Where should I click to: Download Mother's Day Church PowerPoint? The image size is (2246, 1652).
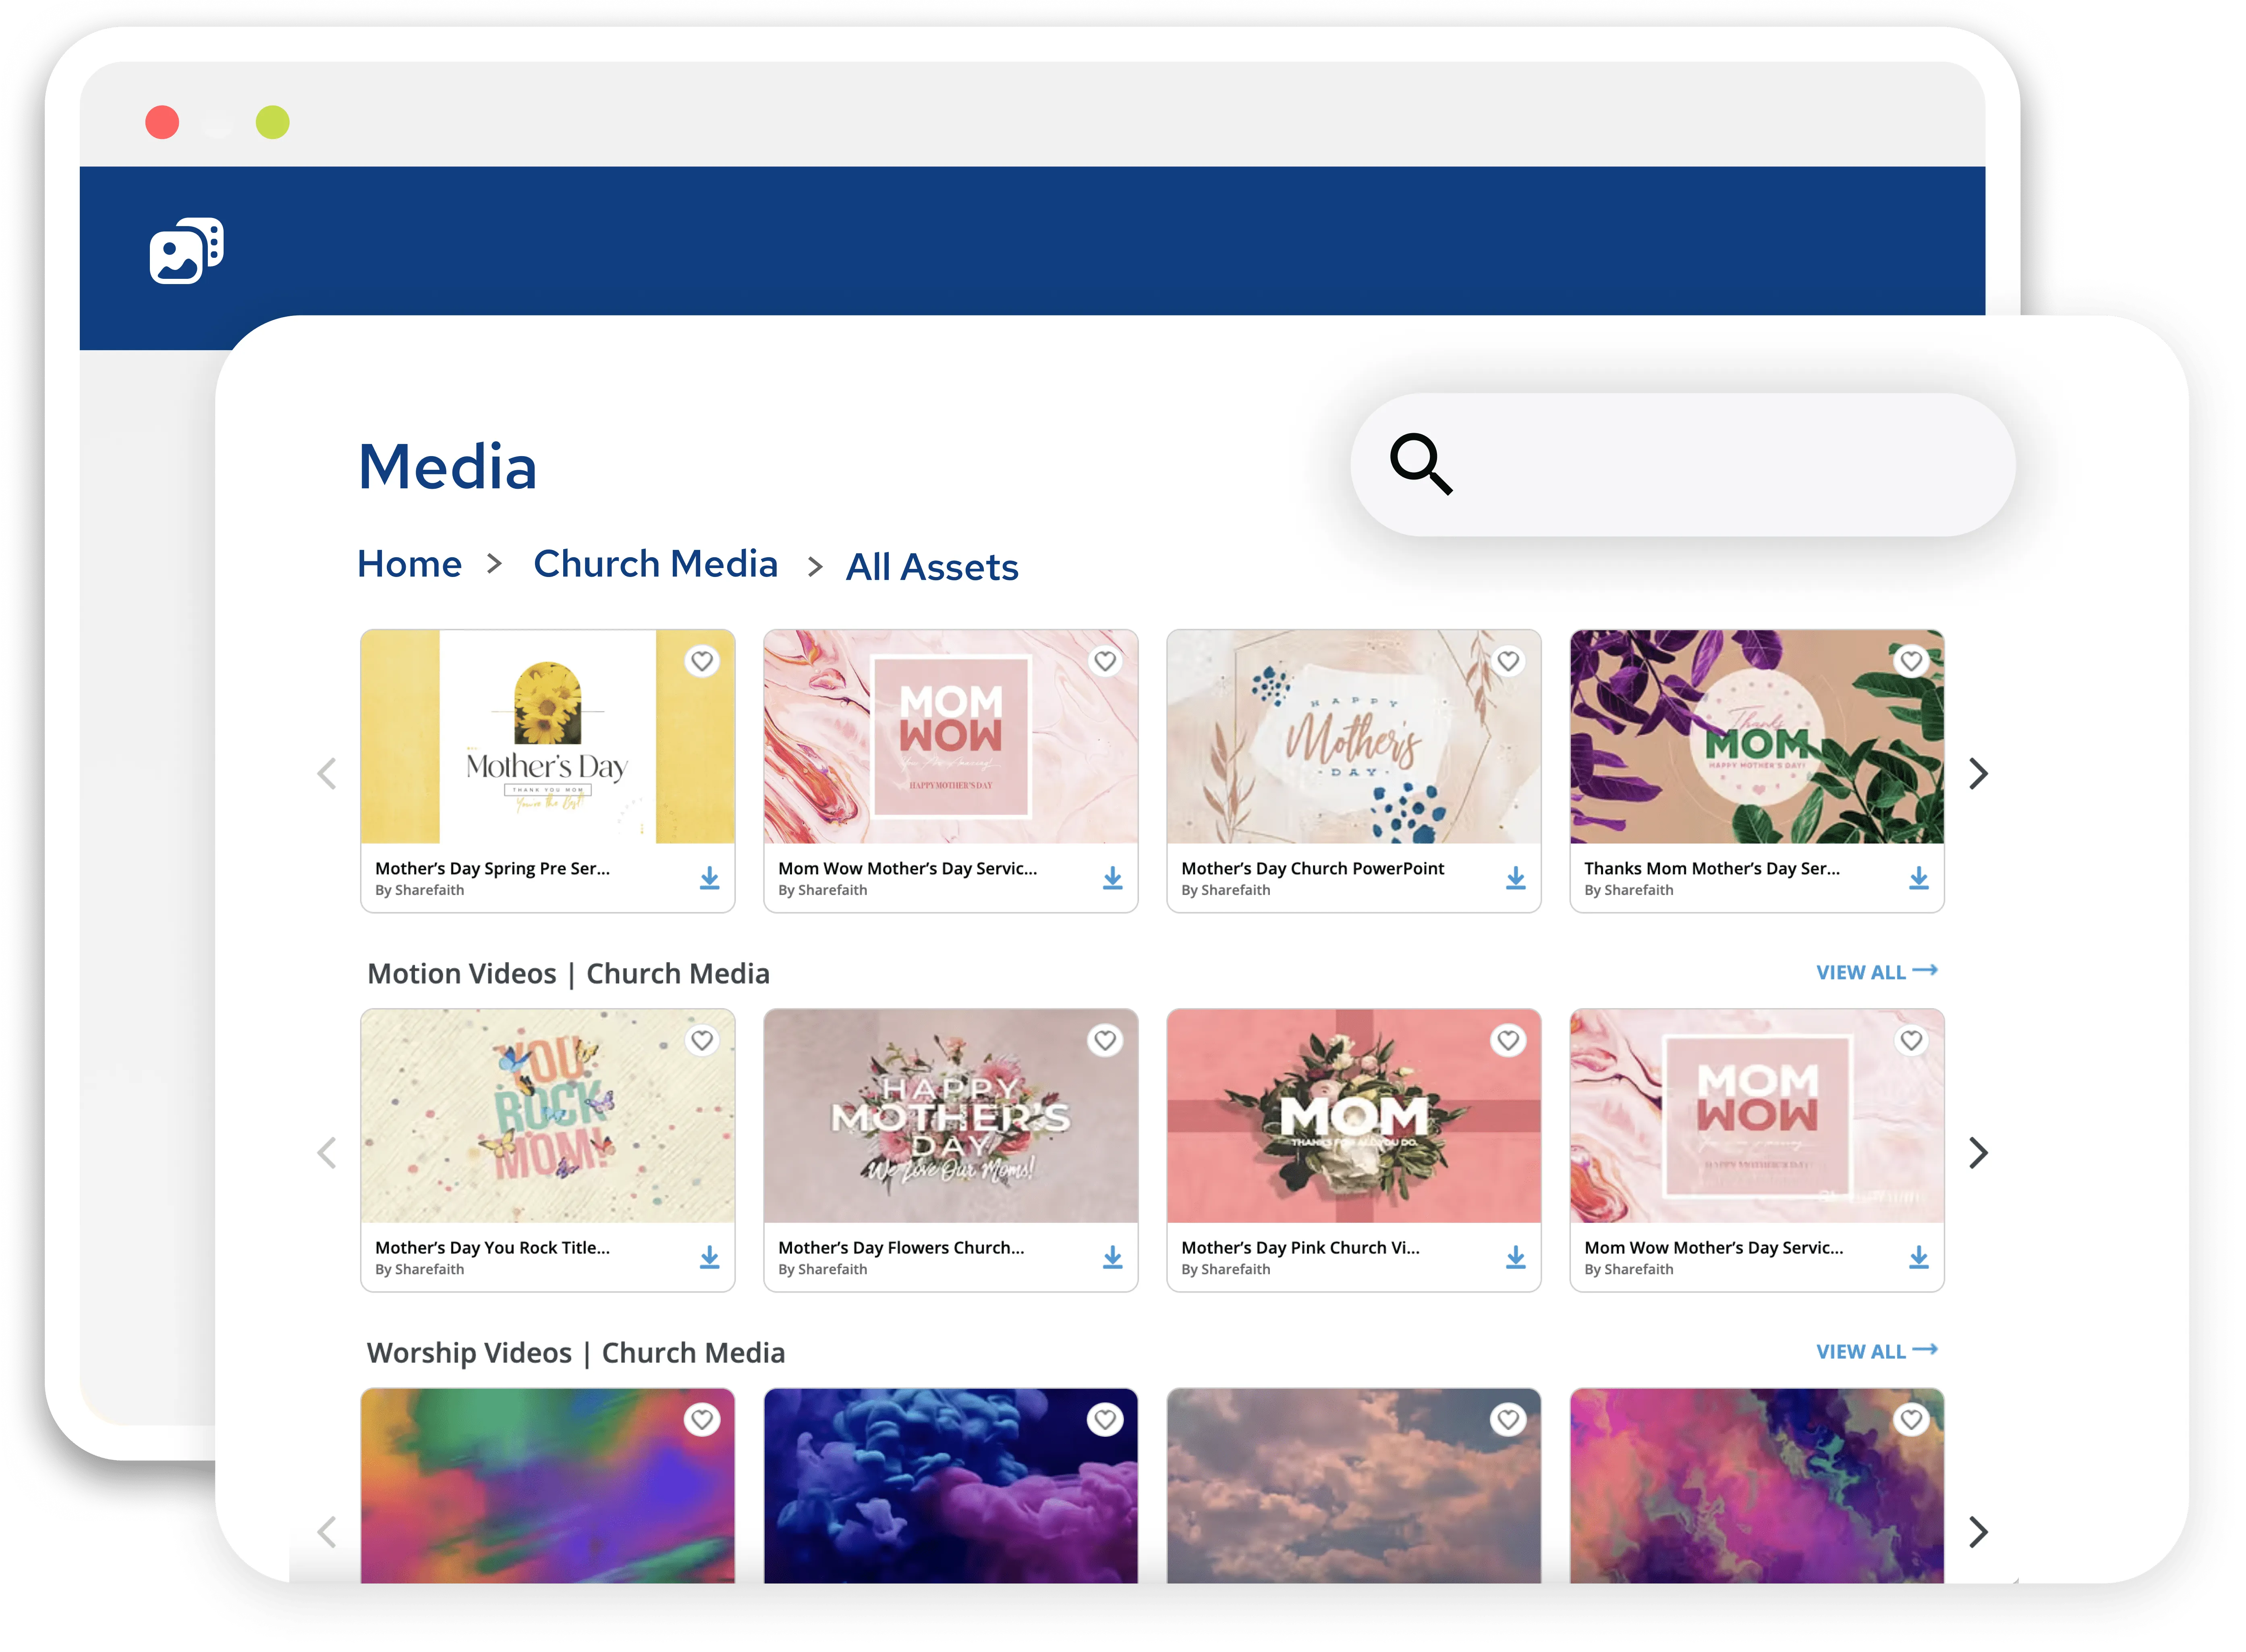1515,878
